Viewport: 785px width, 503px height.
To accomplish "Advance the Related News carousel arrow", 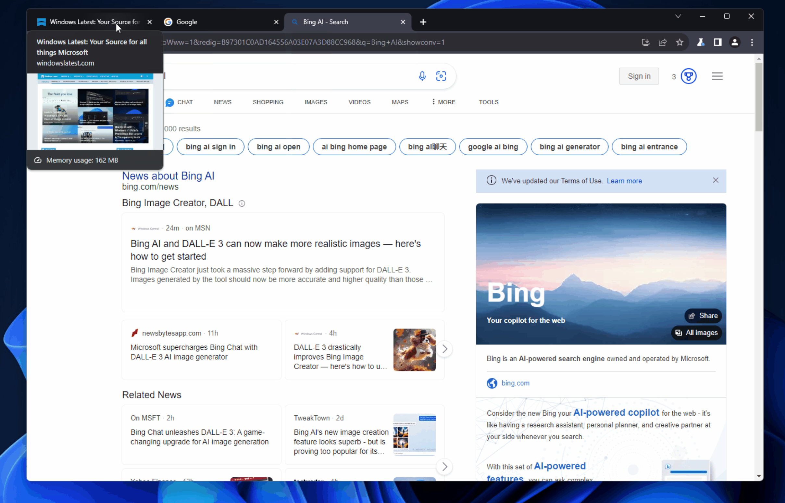I will [x=444, y=466].
